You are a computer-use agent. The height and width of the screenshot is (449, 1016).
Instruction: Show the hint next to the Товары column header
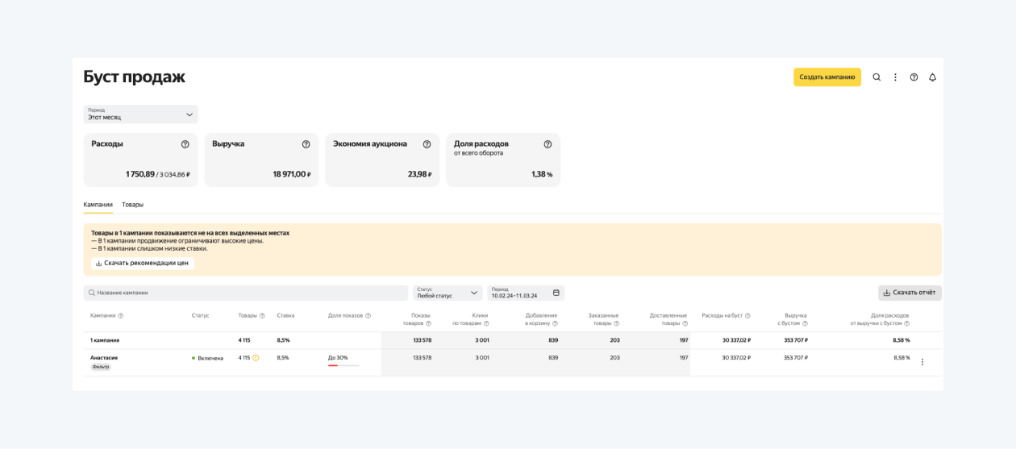click(262, 316)
